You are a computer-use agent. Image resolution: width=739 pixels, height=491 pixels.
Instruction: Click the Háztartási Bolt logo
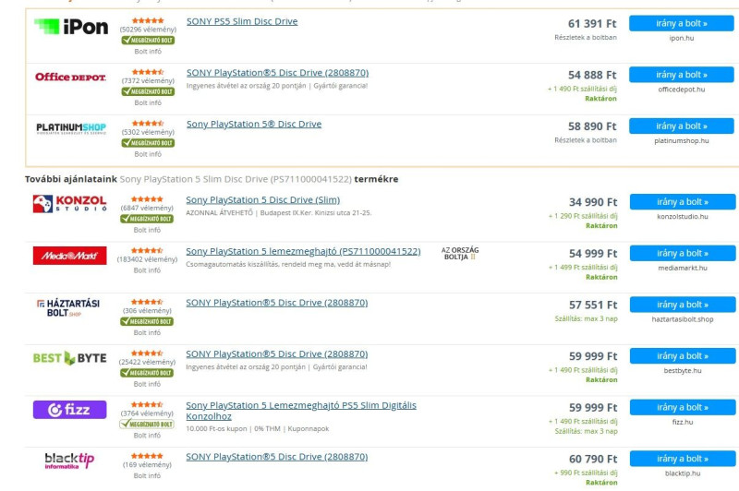pyautogui.click(x=68, y=308)
